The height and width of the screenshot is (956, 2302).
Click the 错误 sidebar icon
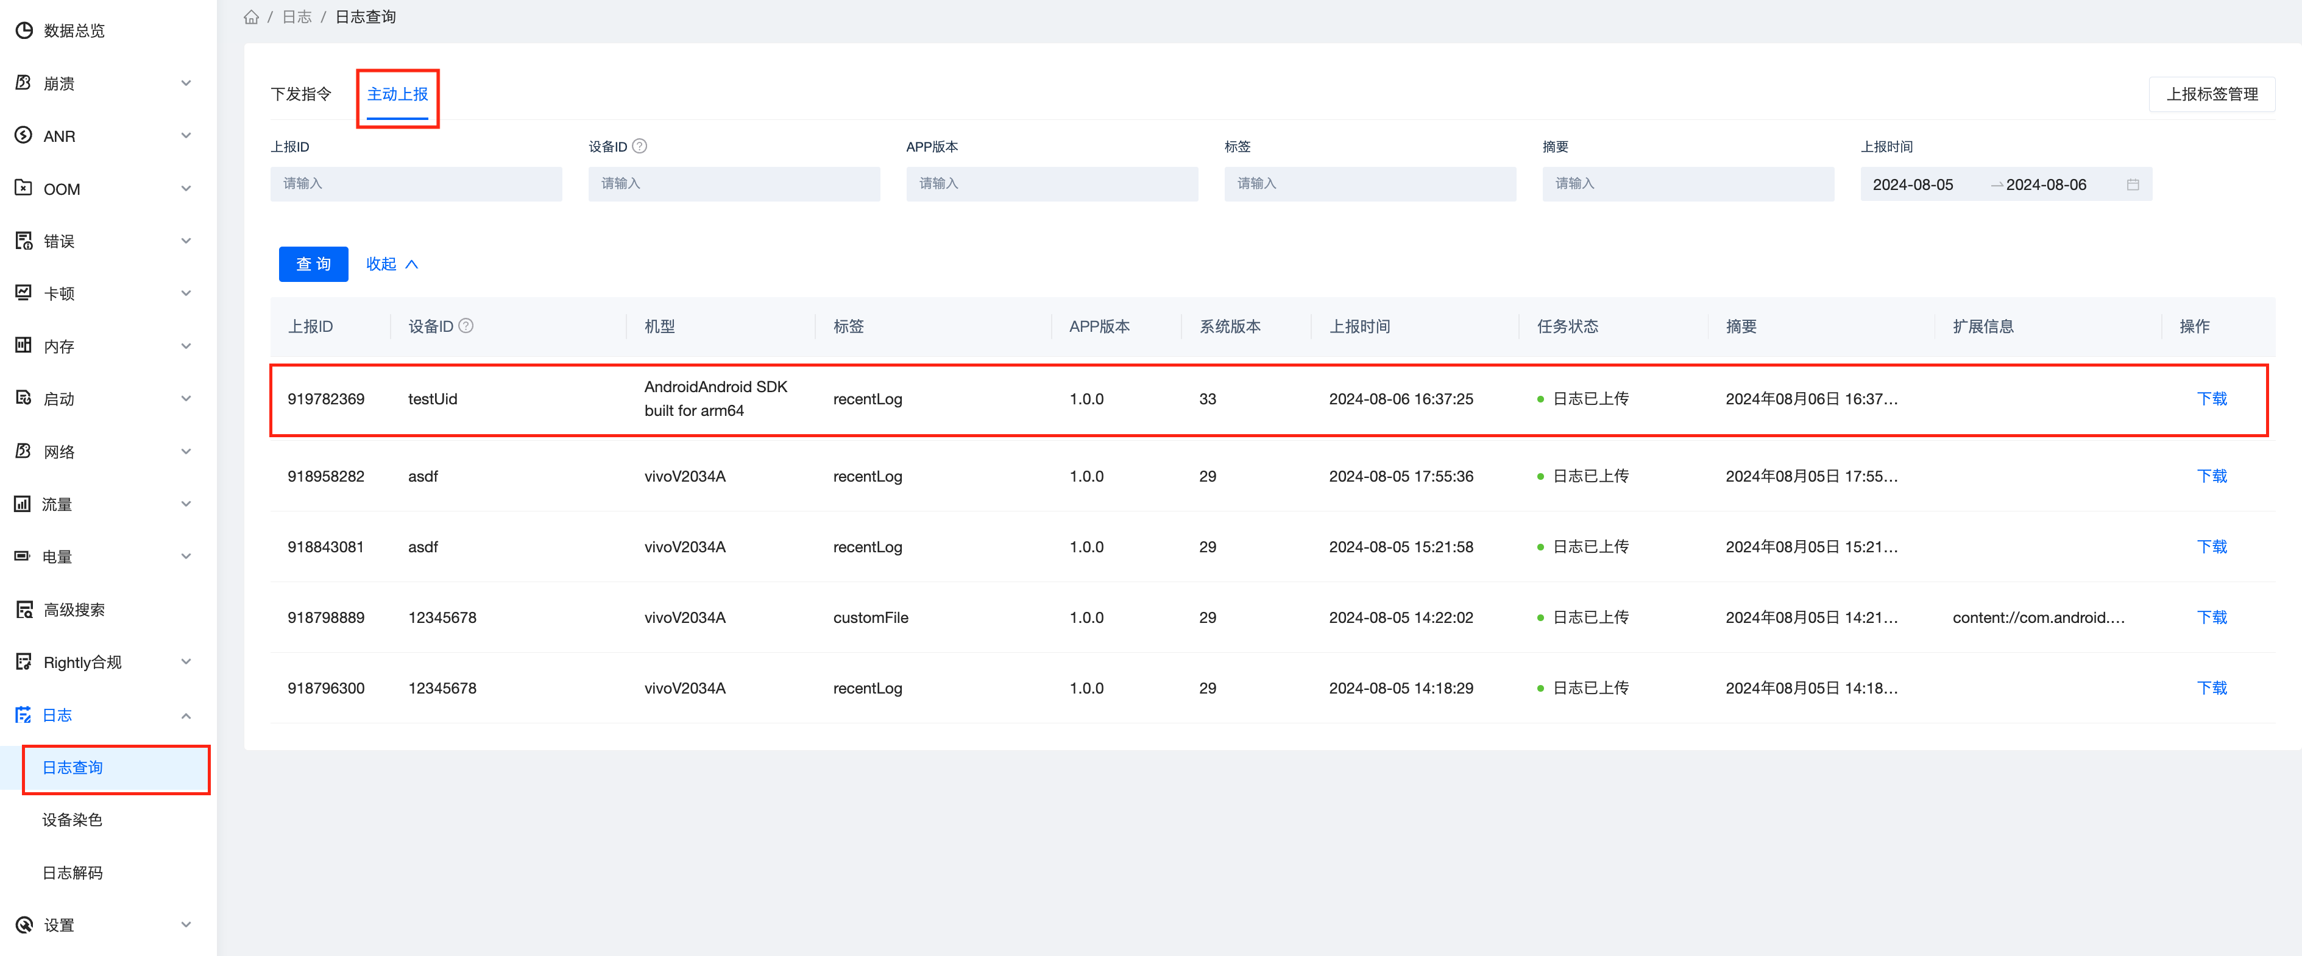[x=24, y=241]
